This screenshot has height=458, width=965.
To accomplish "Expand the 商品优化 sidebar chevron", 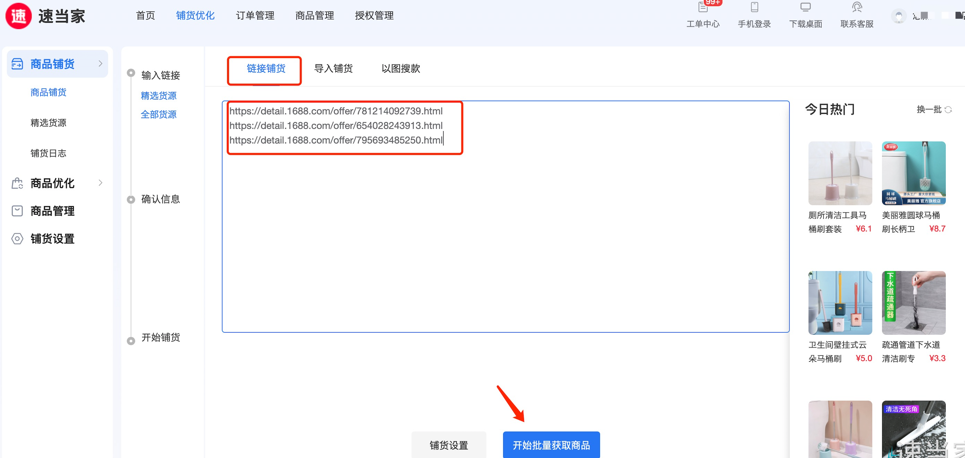I will click(101, 183).
